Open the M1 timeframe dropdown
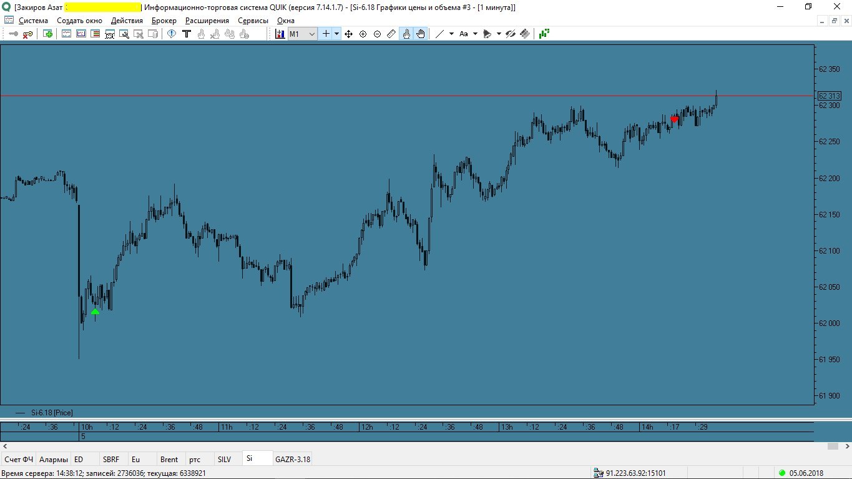Screen dimensions: 852x479 302,34
